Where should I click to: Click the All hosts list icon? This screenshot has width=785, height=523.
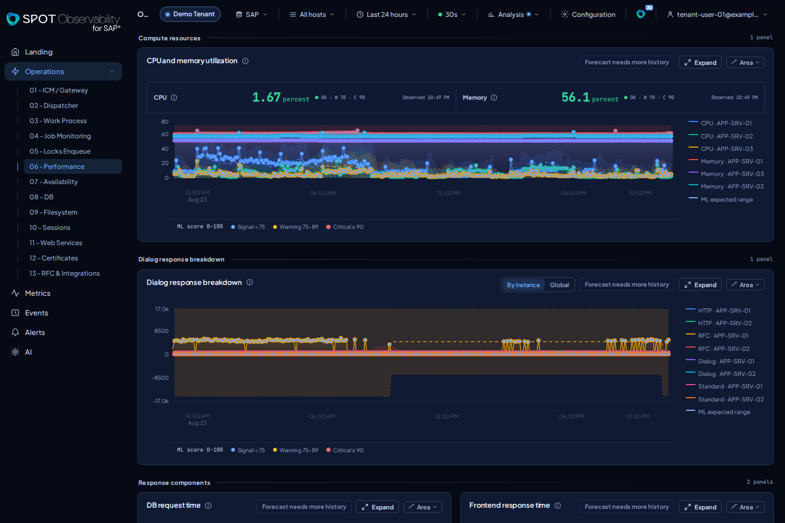click(x=293, y=15)
